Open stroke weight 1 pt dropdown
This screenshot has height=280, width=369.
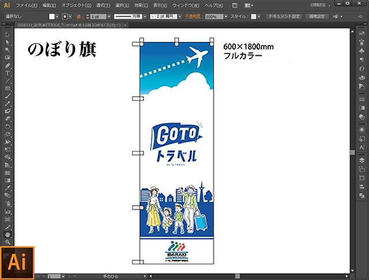tap(109, 17)
